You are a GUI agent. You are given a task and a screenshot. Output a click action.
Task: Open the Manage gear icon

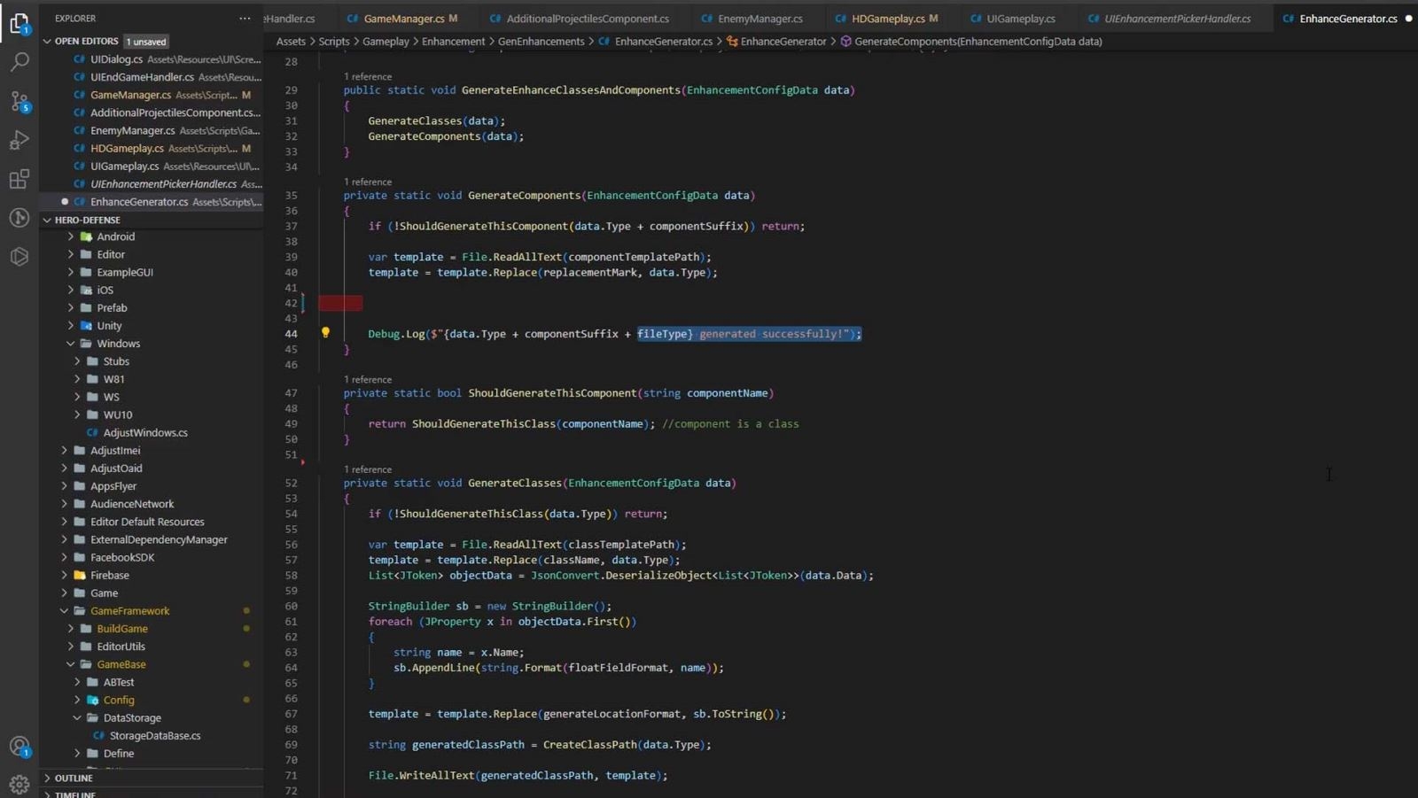click(x=19, y=784)
